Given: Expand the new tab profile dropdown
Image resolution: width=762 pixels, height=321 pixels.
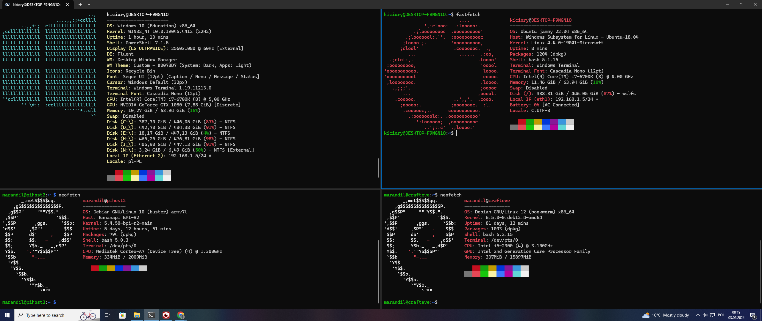Looking at the screenshot, I should click(x=89, y=4).
